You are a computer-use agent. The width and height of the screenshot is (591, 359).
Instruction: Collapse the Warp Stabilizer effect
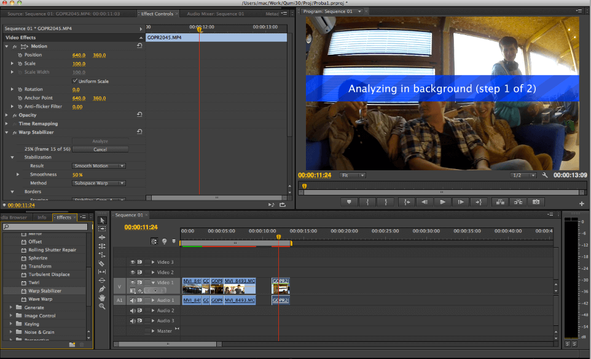[x=6, y=132]
